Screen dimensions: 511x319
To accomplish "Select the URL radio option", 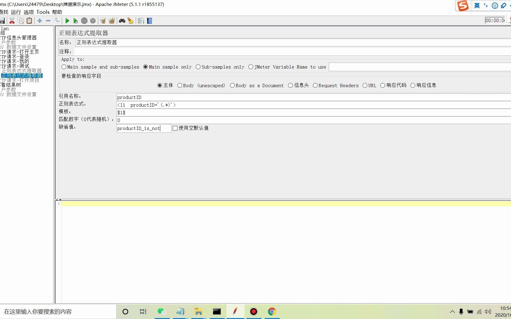I will [x=369, y=85].
